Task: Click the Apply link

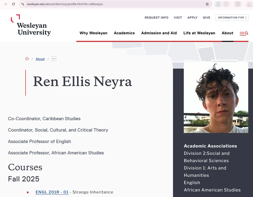Action: coord(192,18)
